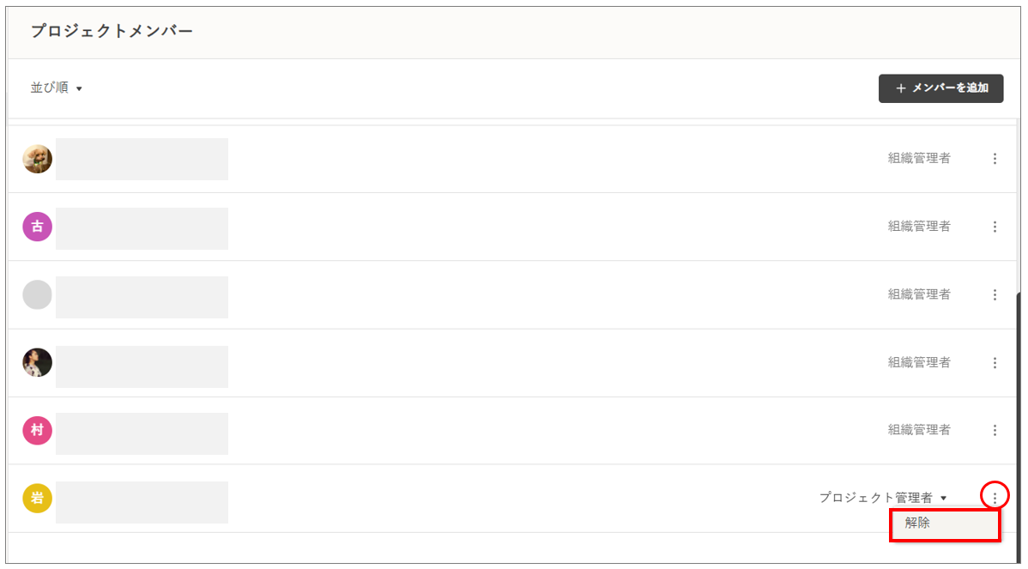Click the blank gray avatar icon
1028x569 pixels.
37,294
